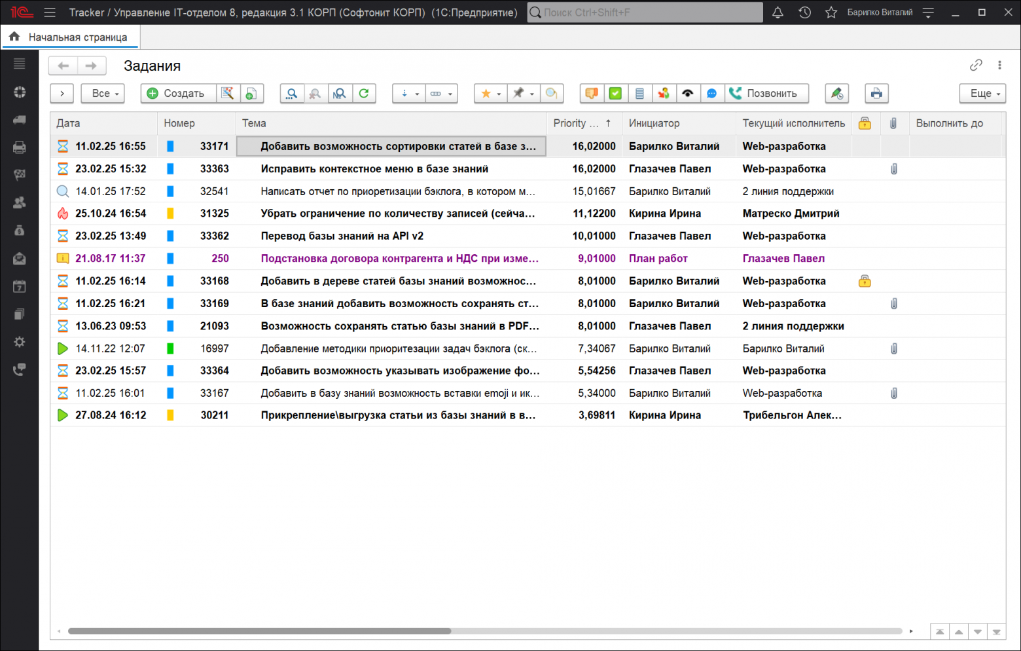Screen dimensions: 1021x651
Task: Open notifications bell in title bar
Action: [778, 12]
